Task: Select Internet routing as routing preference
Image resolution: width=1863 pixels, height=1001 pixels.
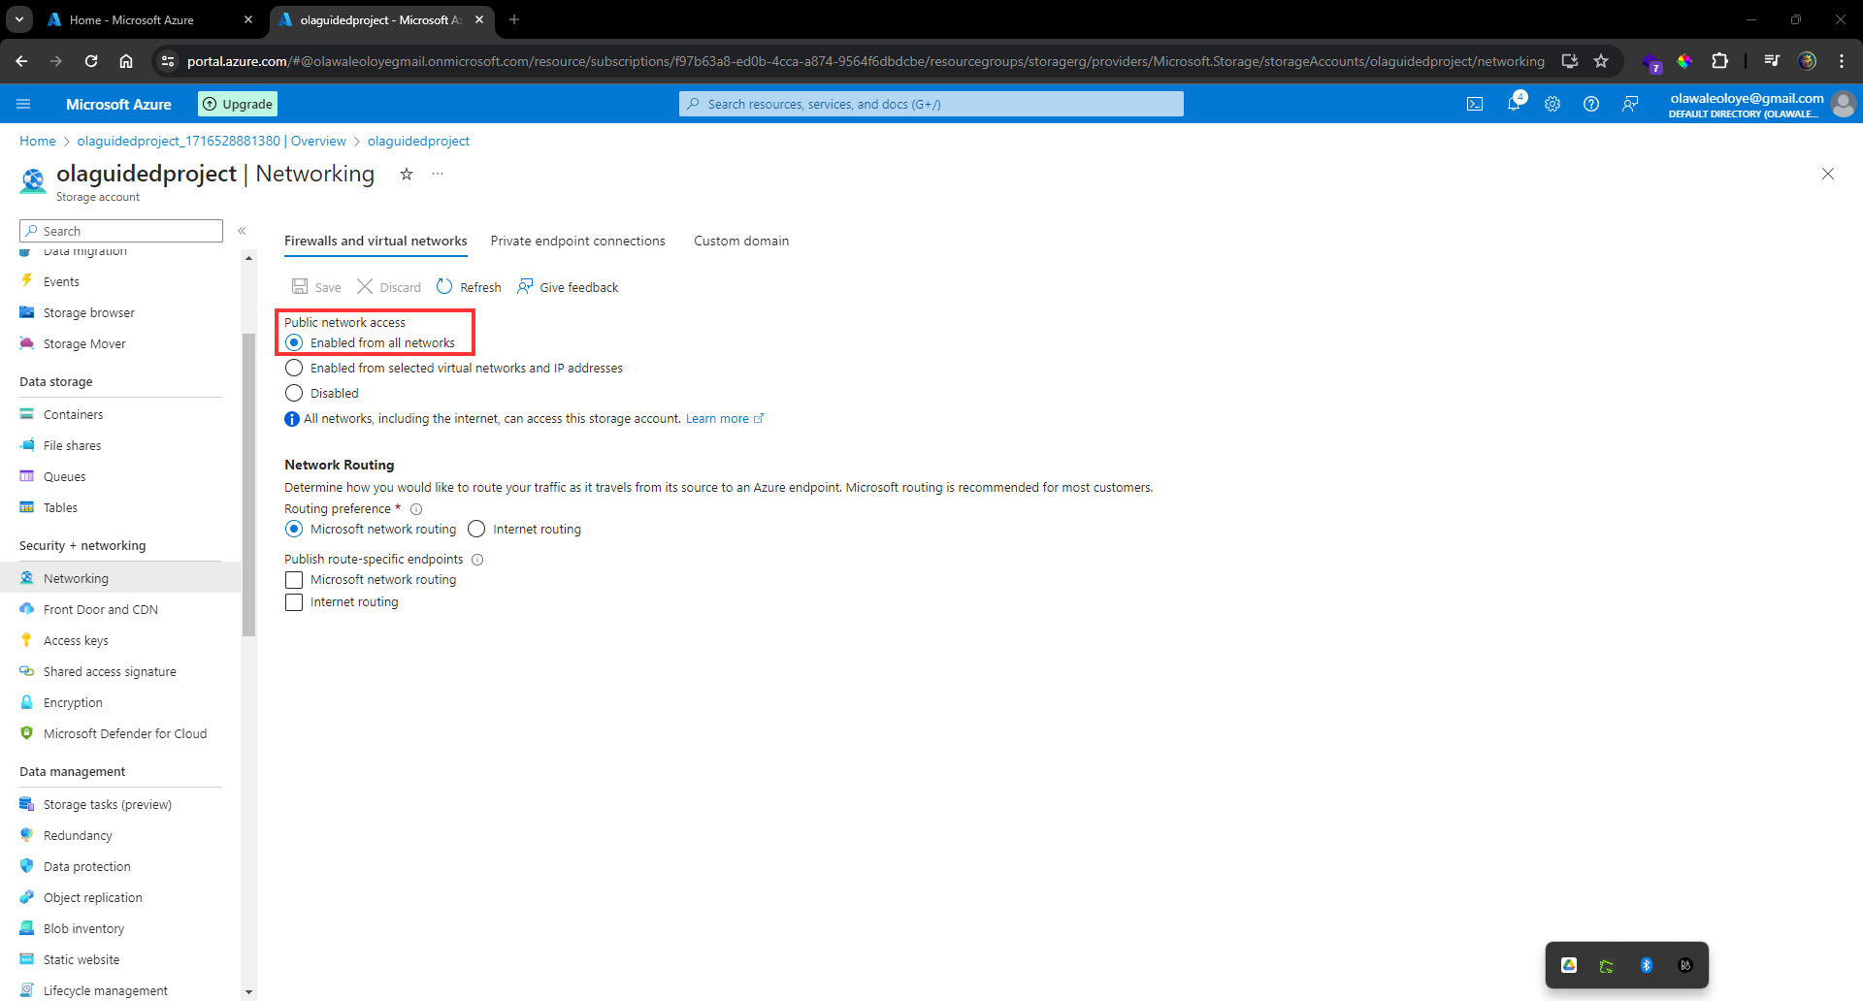Action: (x=476, y=529)
